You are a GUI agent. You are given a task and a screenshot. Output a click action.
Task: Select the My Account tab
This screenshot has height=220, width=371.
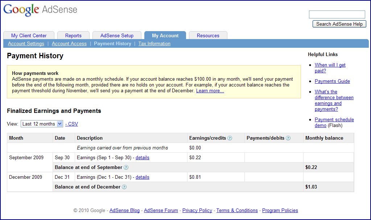pyautogui.click(x=165, y=35)
